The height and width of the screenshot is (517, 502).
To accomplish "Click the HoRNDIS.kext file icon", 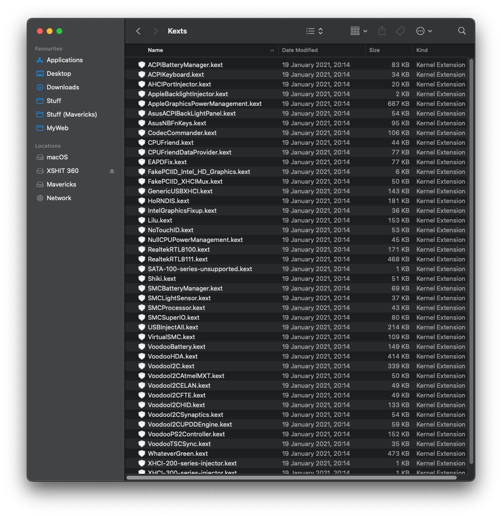I will (142, 201).
